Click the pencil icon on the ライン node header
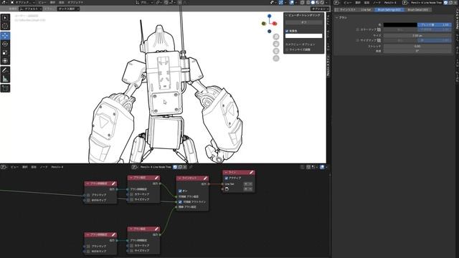 (251, 172)
